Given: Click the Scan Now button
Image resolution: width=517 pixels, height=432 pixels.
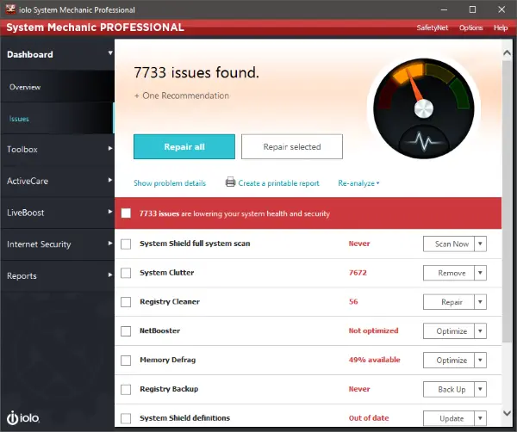Looking at the screenshot, I should (x=449, y=244).
